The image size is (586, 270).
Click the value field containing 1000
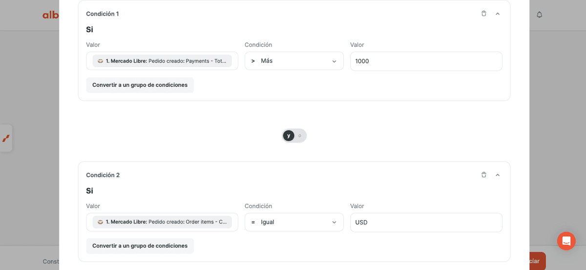coord(426,61)
